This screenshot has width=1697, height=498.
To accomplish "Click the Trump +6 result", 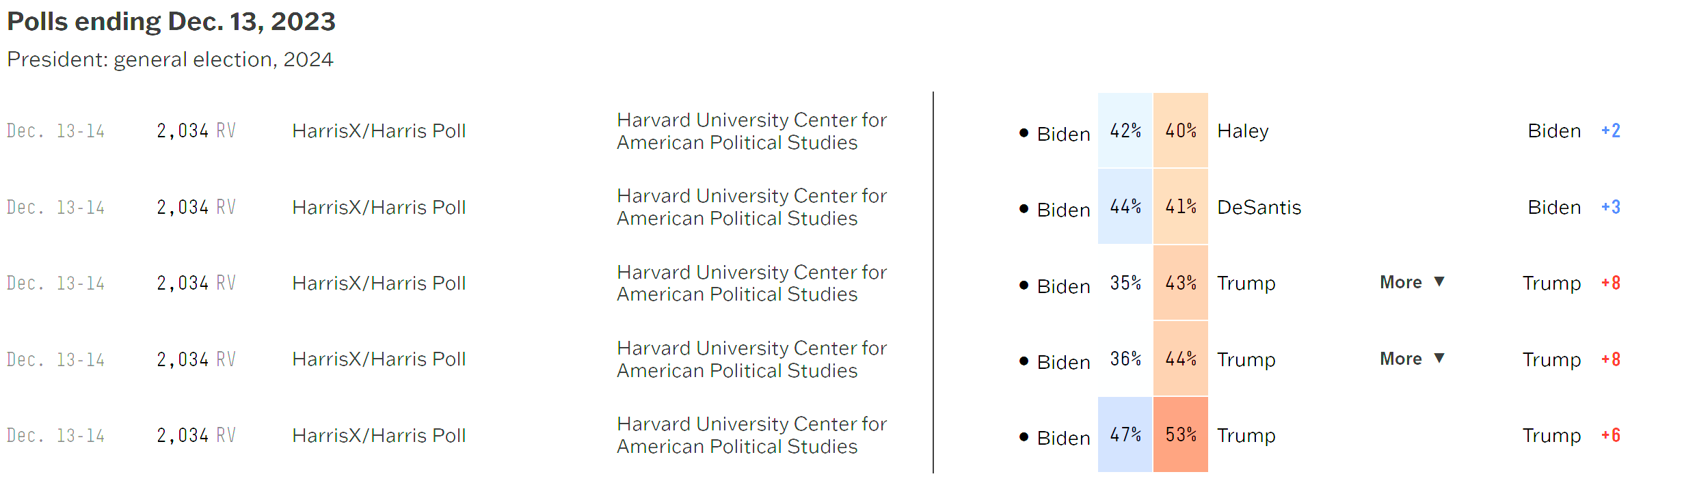I will coord(1571,435).
